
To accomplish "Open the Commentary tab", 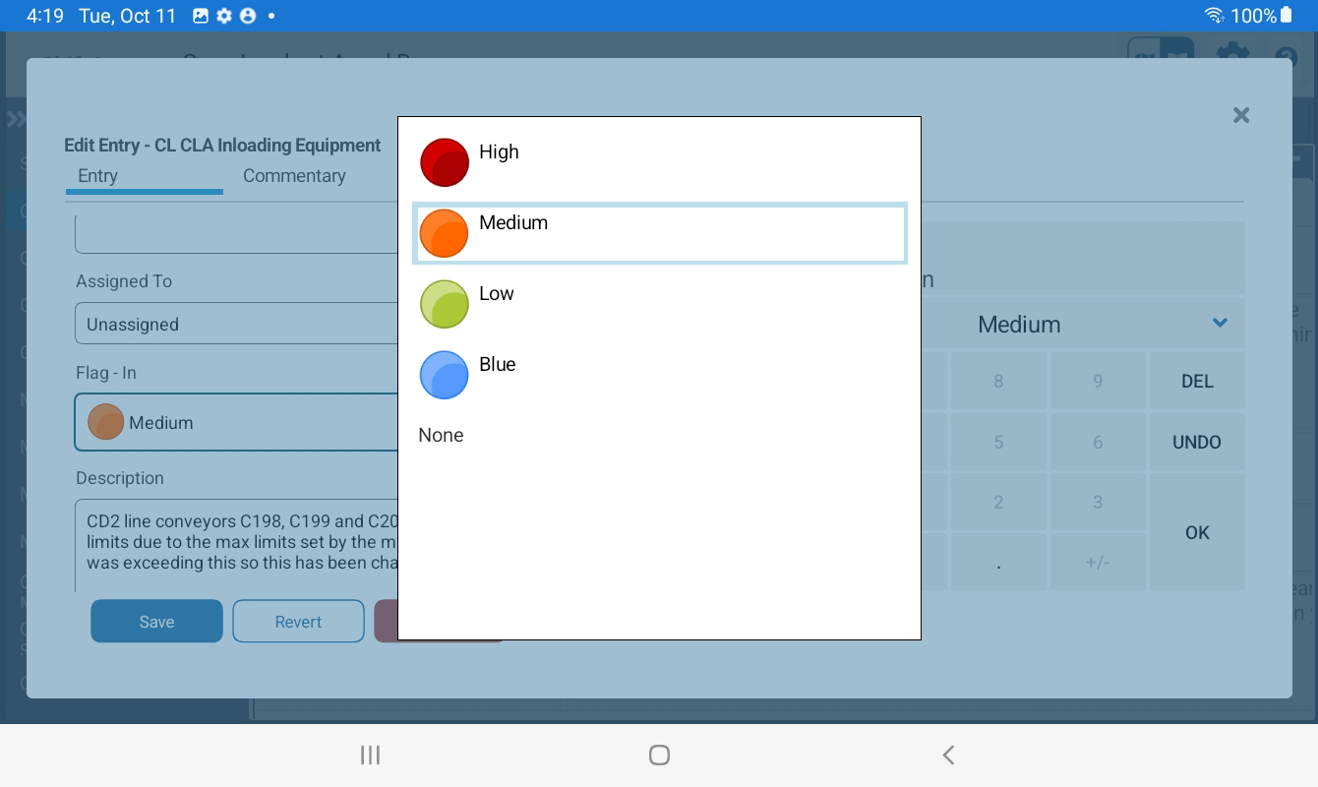I will (294, 176).
